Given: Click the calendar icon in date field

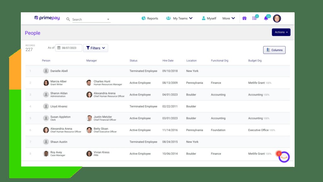Looking at the screenshot, I should [x=59, y=48].
